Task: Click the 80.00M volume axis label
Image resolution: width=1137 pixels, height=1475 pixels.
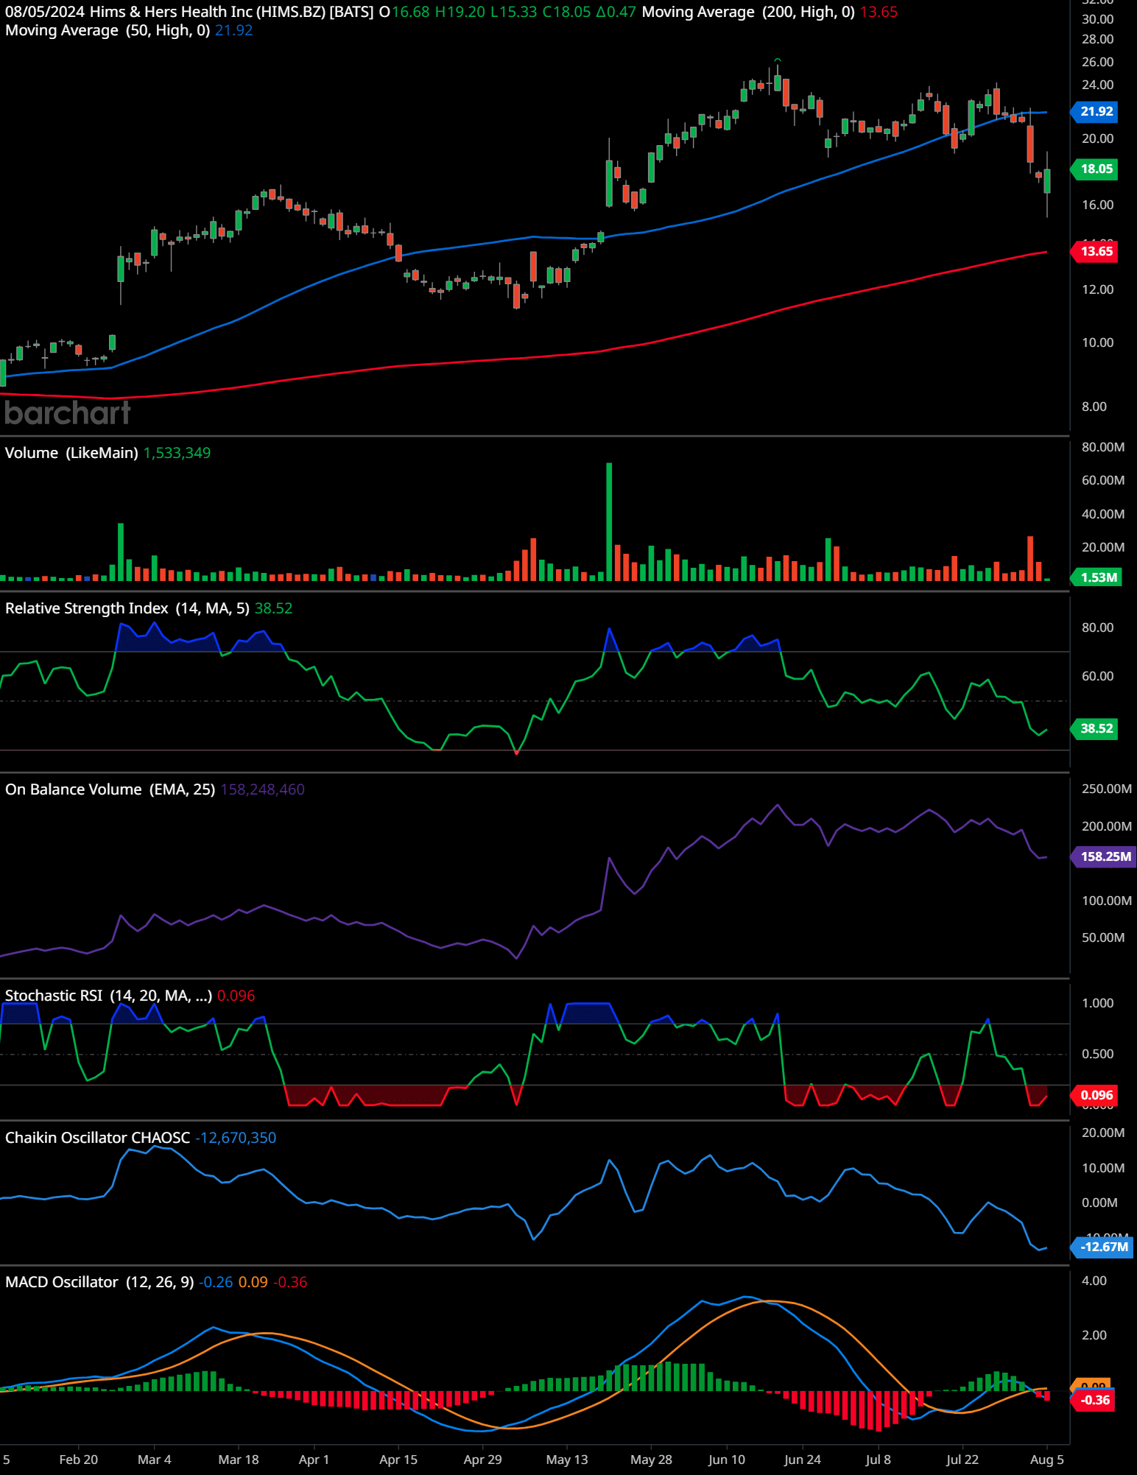Action: [x=1103, y=448]
